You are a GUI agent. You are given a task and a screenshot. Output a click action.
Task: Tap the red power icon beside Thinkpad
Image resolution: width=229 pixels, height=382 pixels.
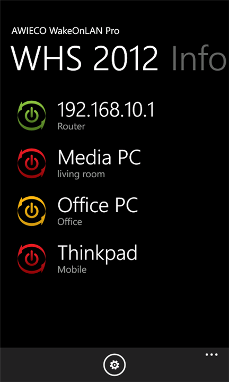(32, 259)
